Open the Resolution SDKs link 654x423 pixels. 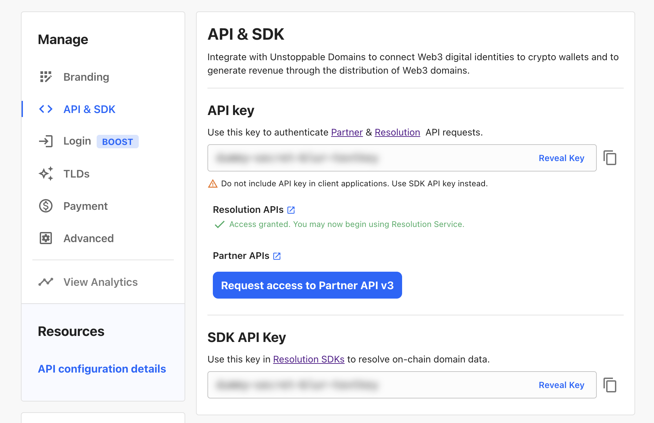(308, 359)
